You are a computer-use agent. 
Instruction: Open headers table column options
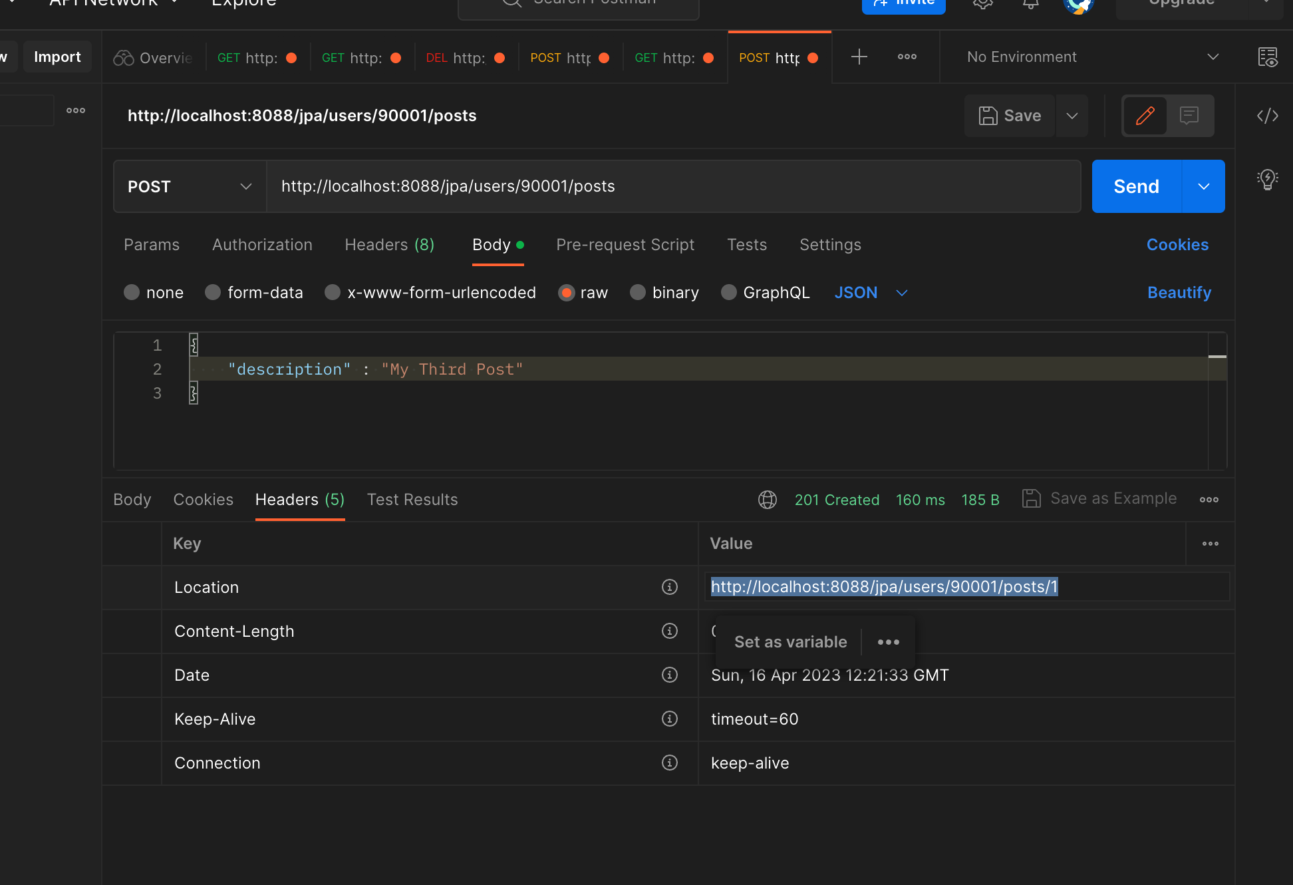[1210, 544]
